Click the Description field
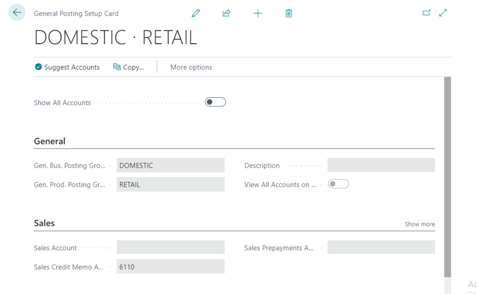The image size is (477, 294). [x=381, y=165]
